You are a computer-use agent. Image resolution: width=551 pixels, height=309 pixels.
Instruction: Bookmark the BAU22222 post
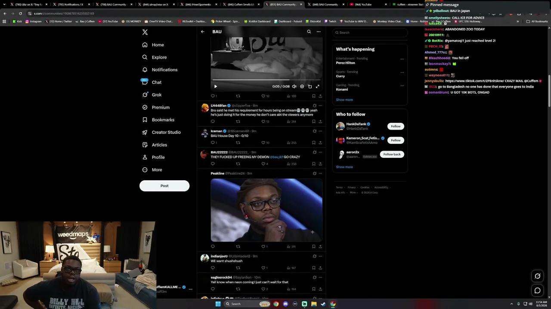click(x=314, y=164)
